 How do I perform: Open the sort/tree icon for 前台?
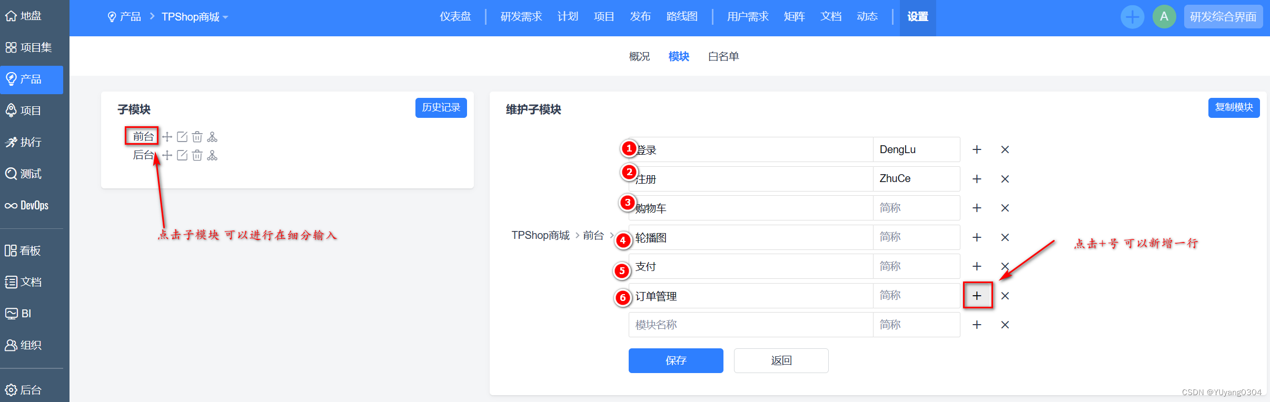click(212, 137)
